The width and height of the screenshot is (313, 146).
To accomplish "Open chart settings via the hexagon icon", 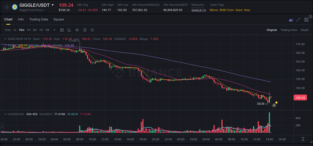I will click(92, 30).
